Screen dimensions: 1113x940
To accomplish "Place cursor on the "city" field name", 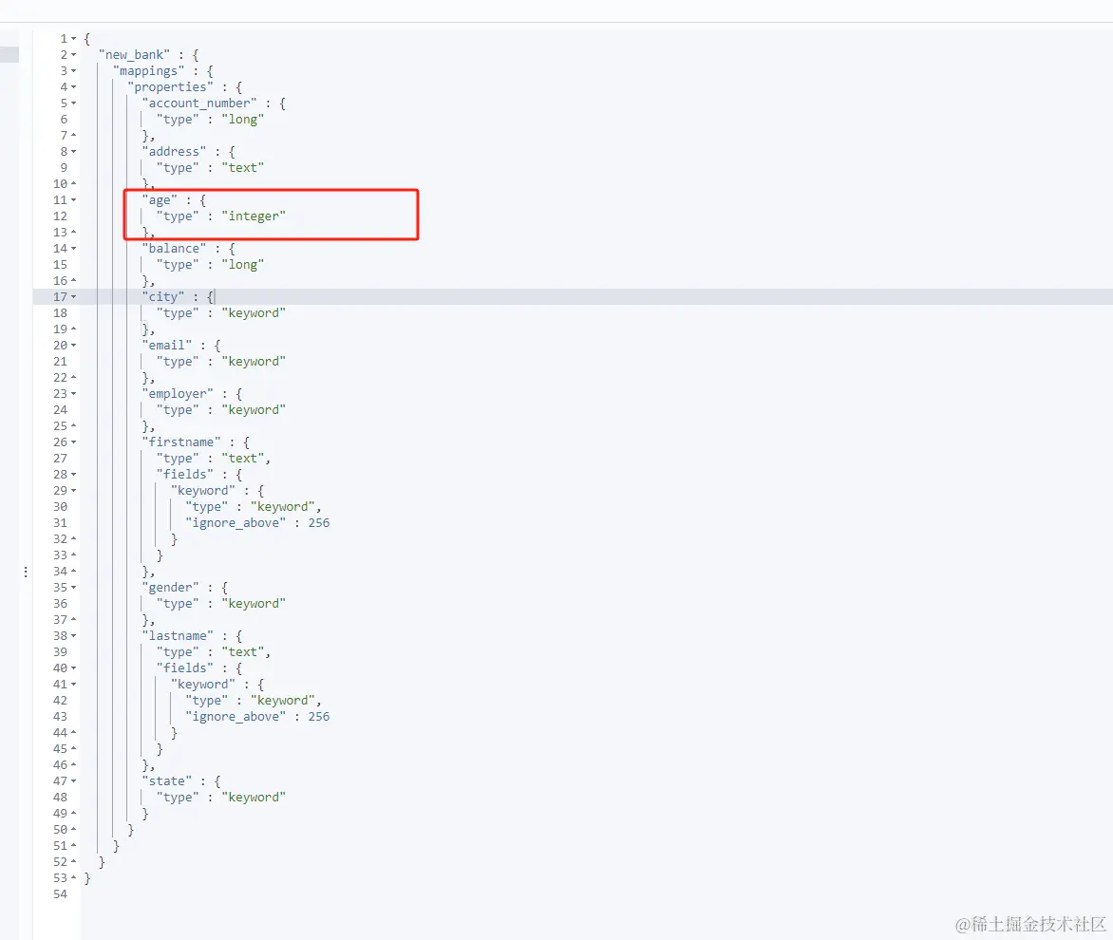I will (x=163, y=296).
